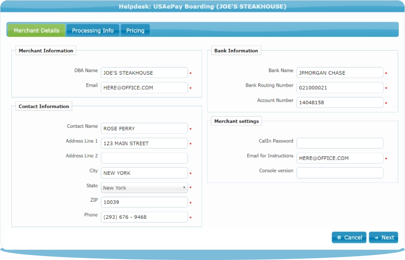Edit the Bank Name field
Image resolution: width=405 pixels, height=260 pixels.
[x=340, y=73]
